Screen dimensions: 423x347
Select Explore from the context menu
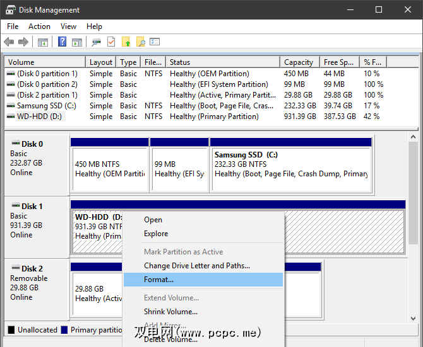click(156, 234)
